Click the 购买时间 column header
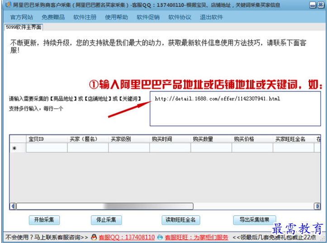The image size is (327, 243). (170, 139)
